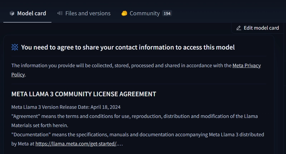Open the Community tab

tap(147, 13)
